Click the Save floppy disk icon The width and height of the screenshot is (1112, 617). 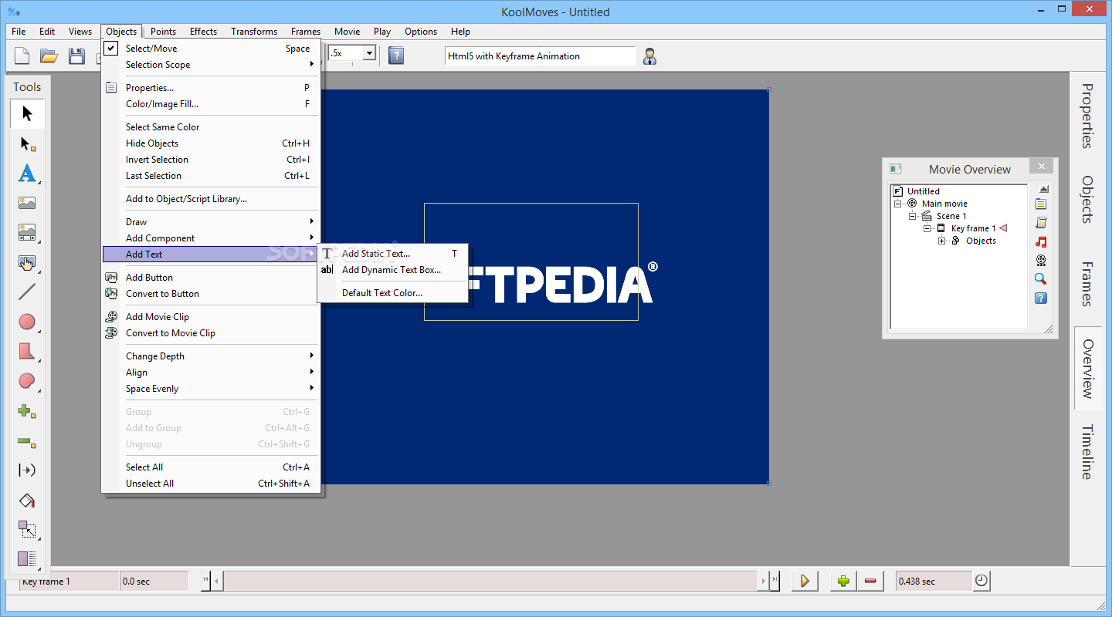(76, 56)
